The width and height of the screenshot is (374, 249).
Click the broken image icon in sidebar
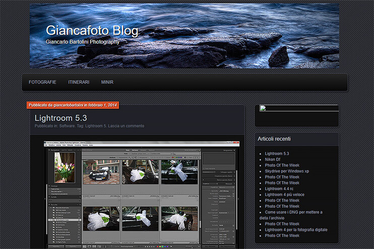pos(263,108)
